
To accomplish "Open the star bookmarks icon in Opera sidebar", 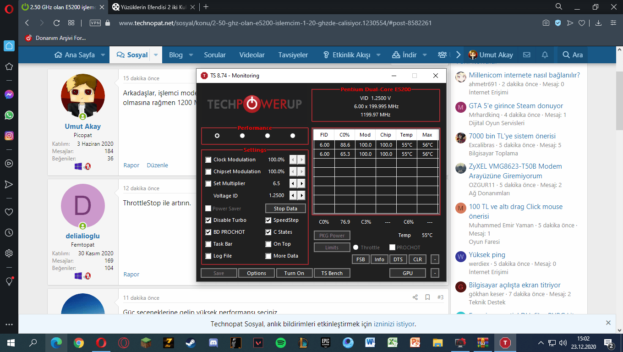I will click(x=9, y=66).
